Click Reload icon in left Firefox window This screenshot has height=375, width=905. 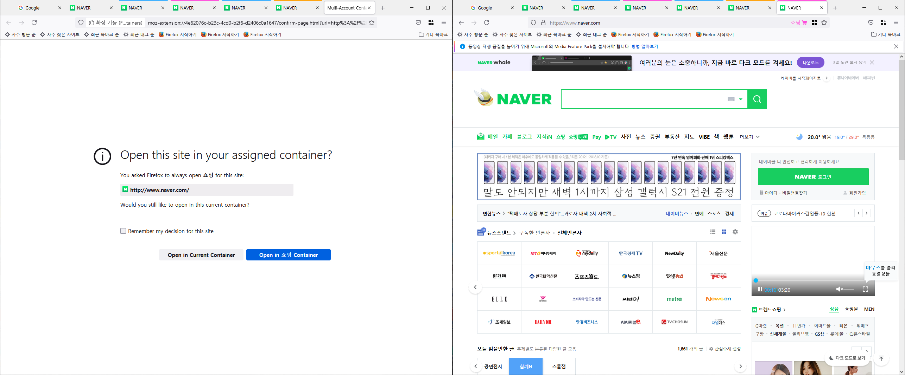coord(34,22)
